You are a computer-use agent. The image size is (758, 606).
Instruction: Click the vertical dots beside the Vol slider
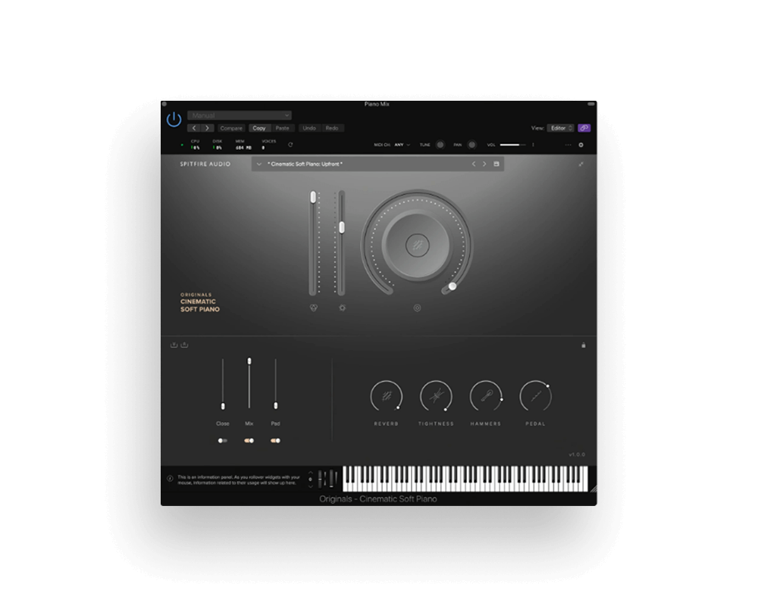point(533,145)
